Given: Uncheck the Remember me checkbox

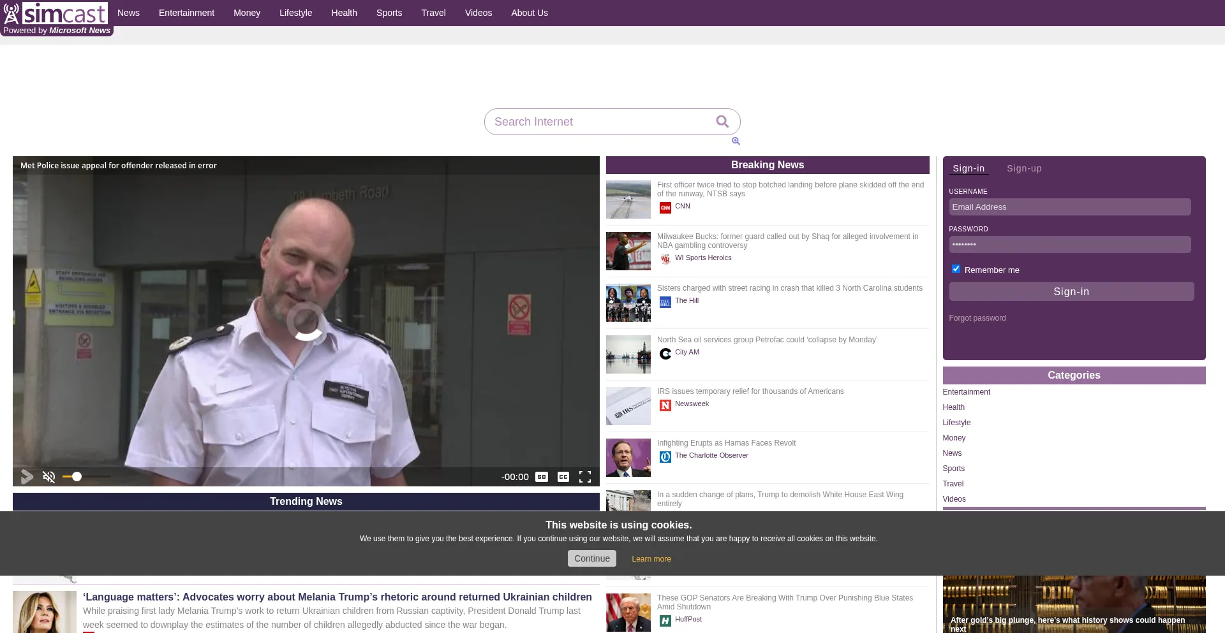Looking at the screenshot, I should tap(956, 269).
